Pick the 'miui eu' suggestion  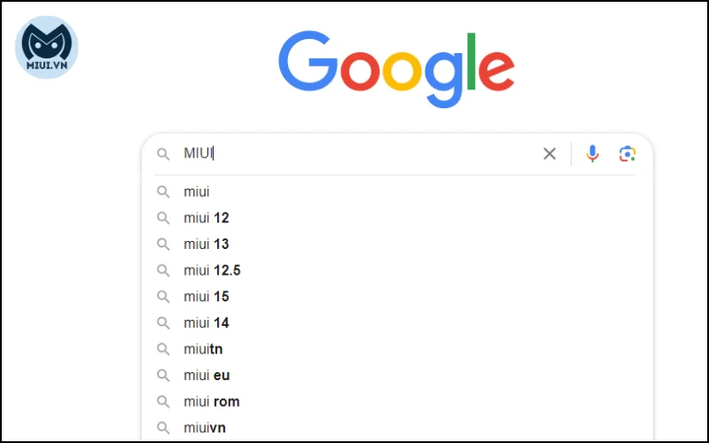397,375
